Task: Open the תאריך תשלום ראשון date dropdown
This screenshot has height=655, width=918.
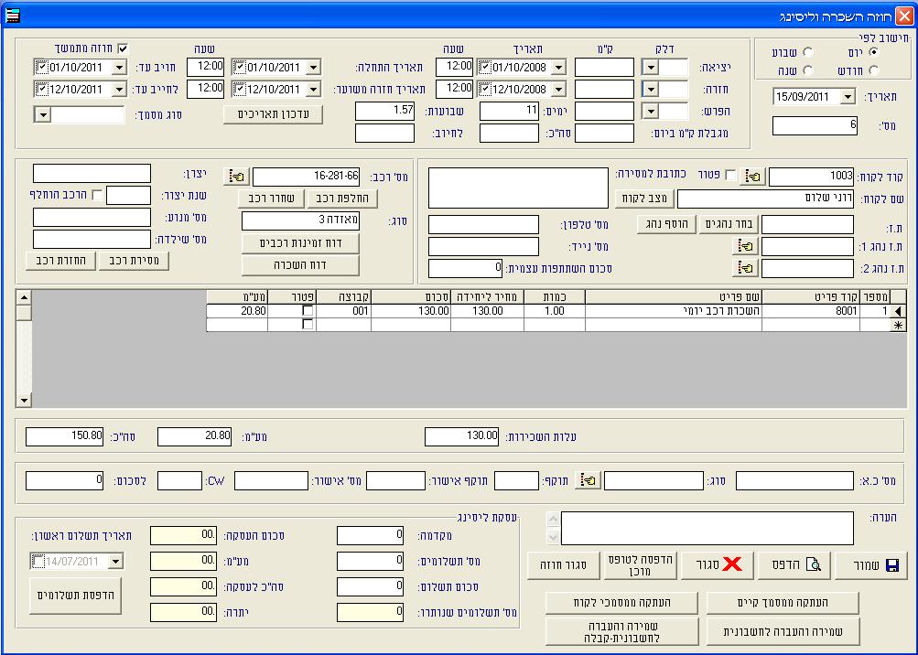Action: click(115, 562)
